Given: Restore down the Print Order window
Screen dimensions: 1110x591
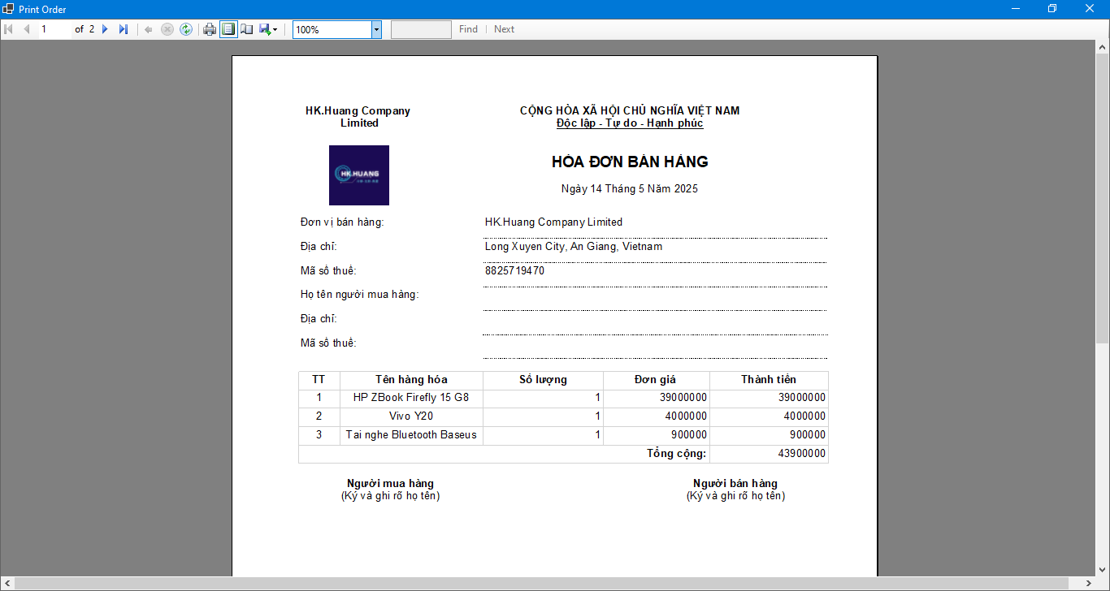Looking at the screenshot, I should click(x=1052, y=9).
